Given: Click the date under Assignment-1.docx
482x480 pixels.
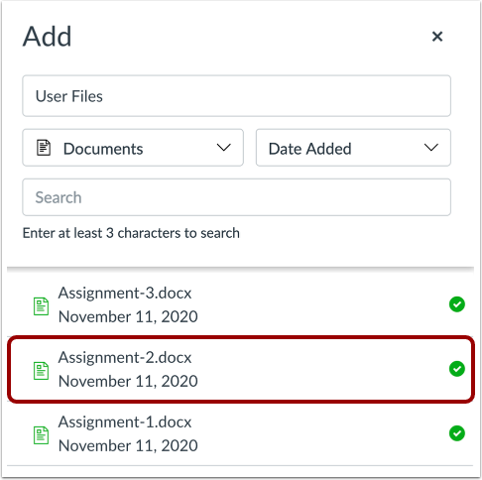Looking at the screenshot, I should pos(128,445).
